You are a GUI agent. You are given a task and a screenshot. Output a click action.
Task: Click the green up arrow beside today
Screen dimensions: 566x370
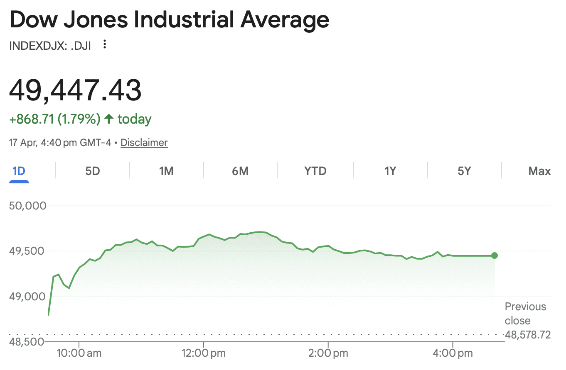click(109, 119)
